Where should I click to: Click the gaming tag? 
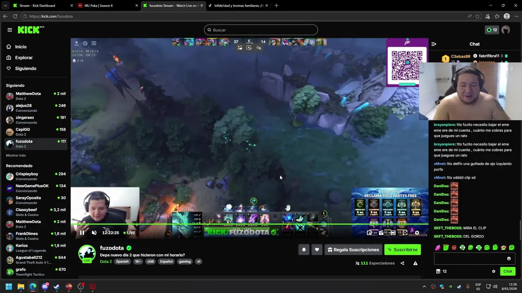pos(185,262)
